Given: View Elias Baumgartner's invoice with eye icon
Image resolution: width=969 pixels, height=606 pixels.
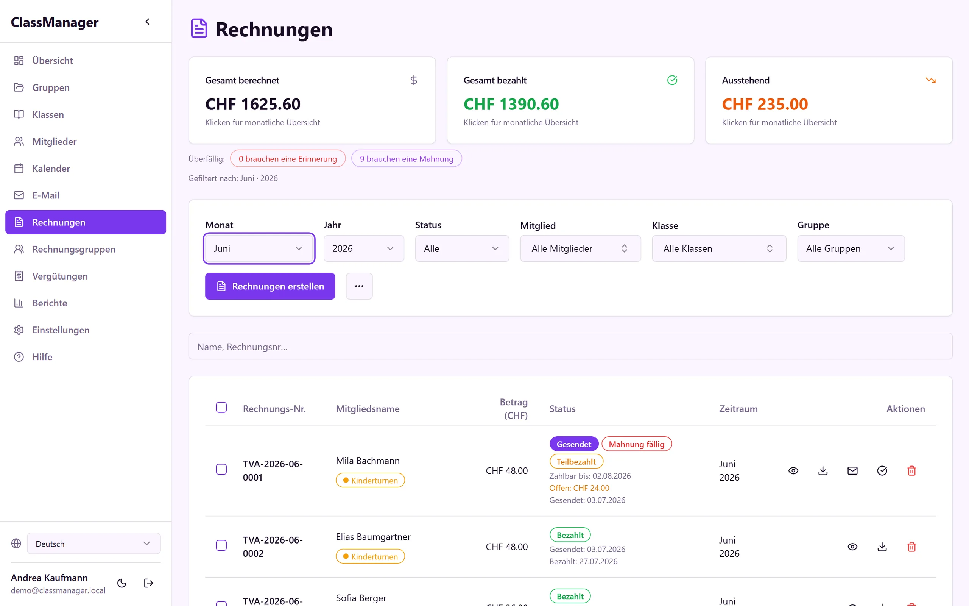Looking at the screenshot, I should click(x=852, y=547).
